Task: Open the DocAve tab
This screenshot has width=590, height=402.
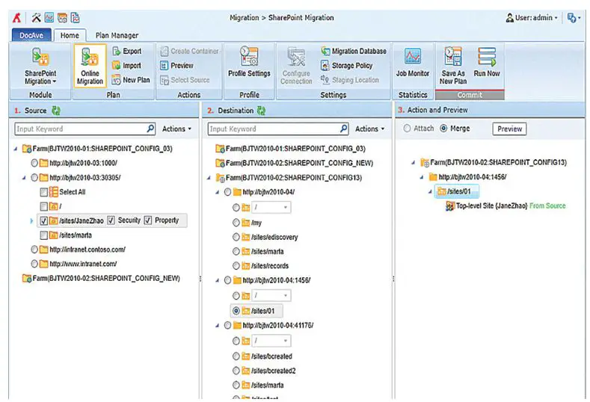Action: pyautogui.click(x=31, y=35)
